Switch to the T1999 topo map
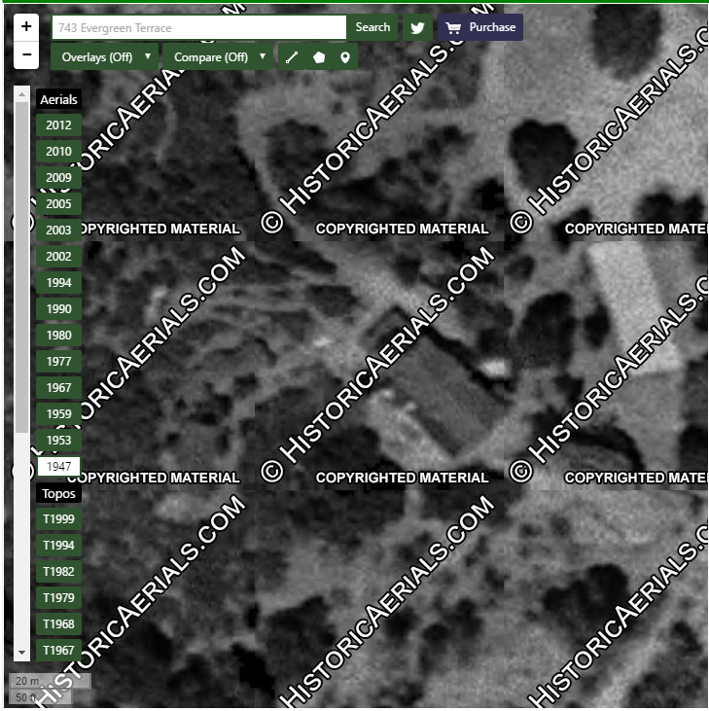 coord(58,519)
